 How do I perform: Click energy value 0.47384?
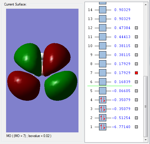pyautogui.click(x=122, y=28)
